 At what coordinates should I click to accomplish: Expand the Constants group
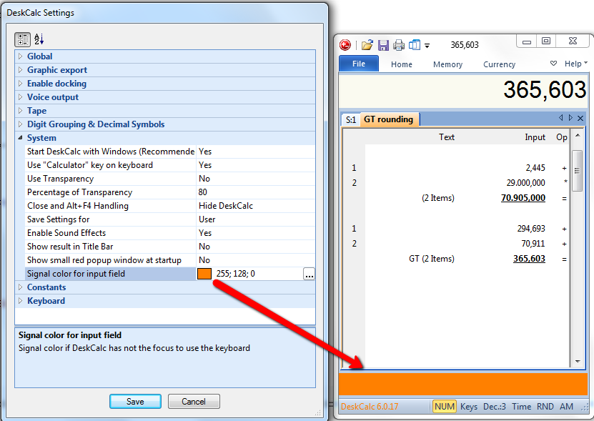tap(21, 287)
